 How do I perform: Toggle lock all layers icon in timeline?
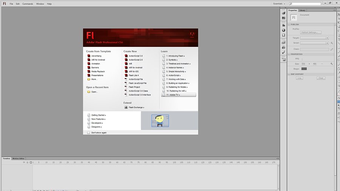coord(27,162)
